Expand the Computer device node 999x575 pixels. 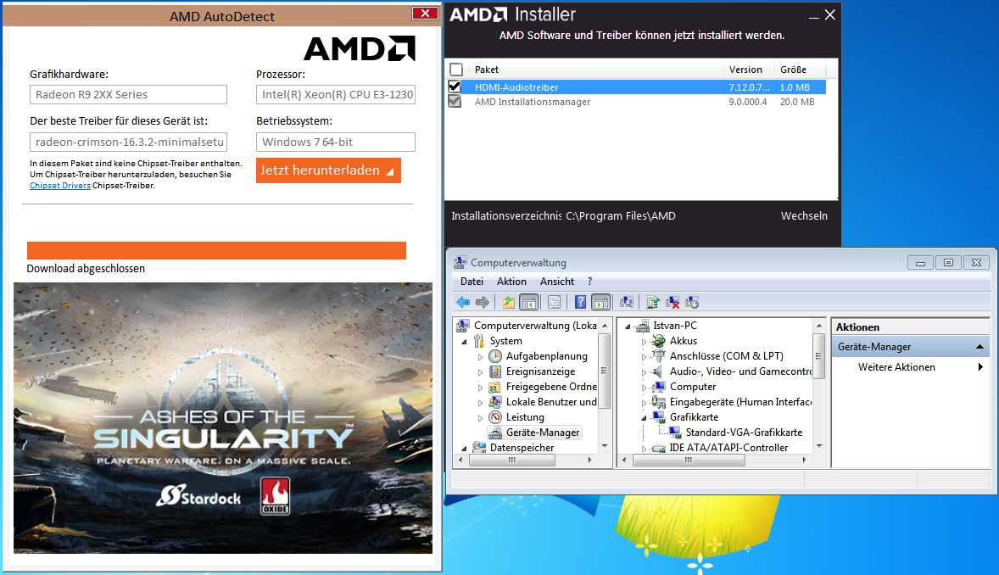[644, 388]
